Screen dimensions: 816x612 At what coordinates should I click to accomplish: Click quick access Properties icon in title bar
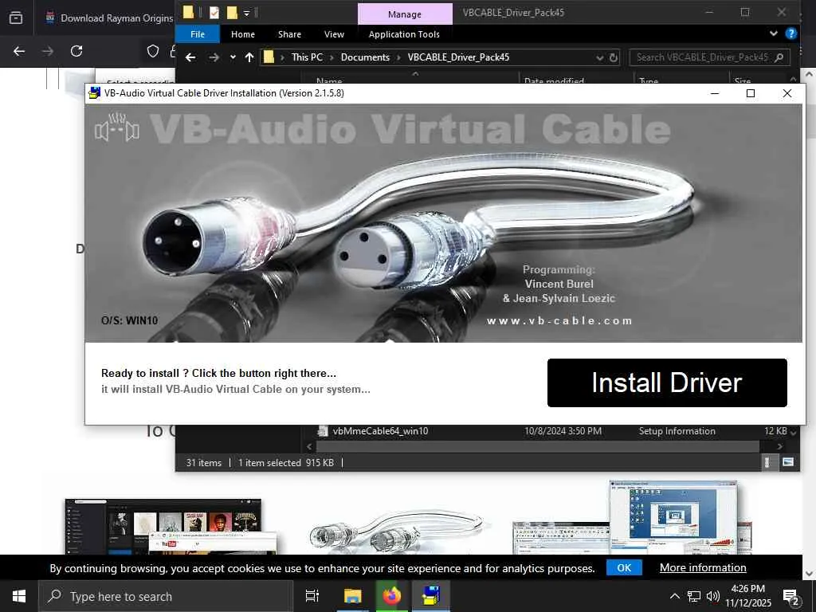214,13
